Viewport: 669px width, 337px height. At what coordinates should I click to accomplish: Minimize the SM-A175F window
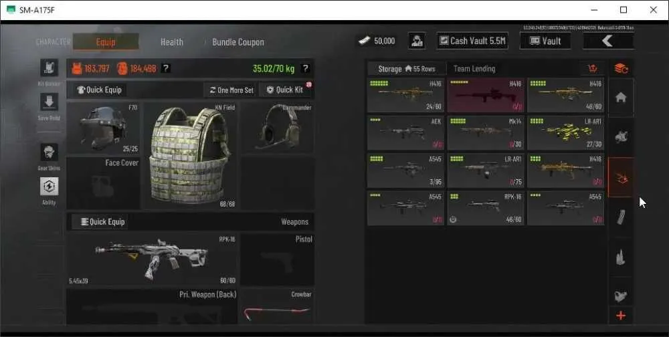[594, 10]
